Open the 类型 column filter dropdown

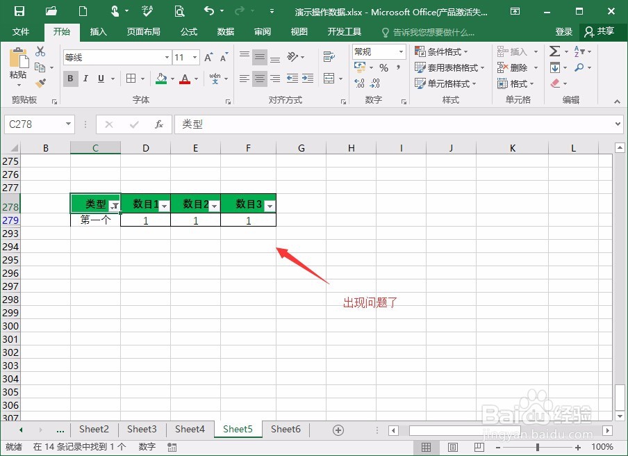tap(115, 206)
